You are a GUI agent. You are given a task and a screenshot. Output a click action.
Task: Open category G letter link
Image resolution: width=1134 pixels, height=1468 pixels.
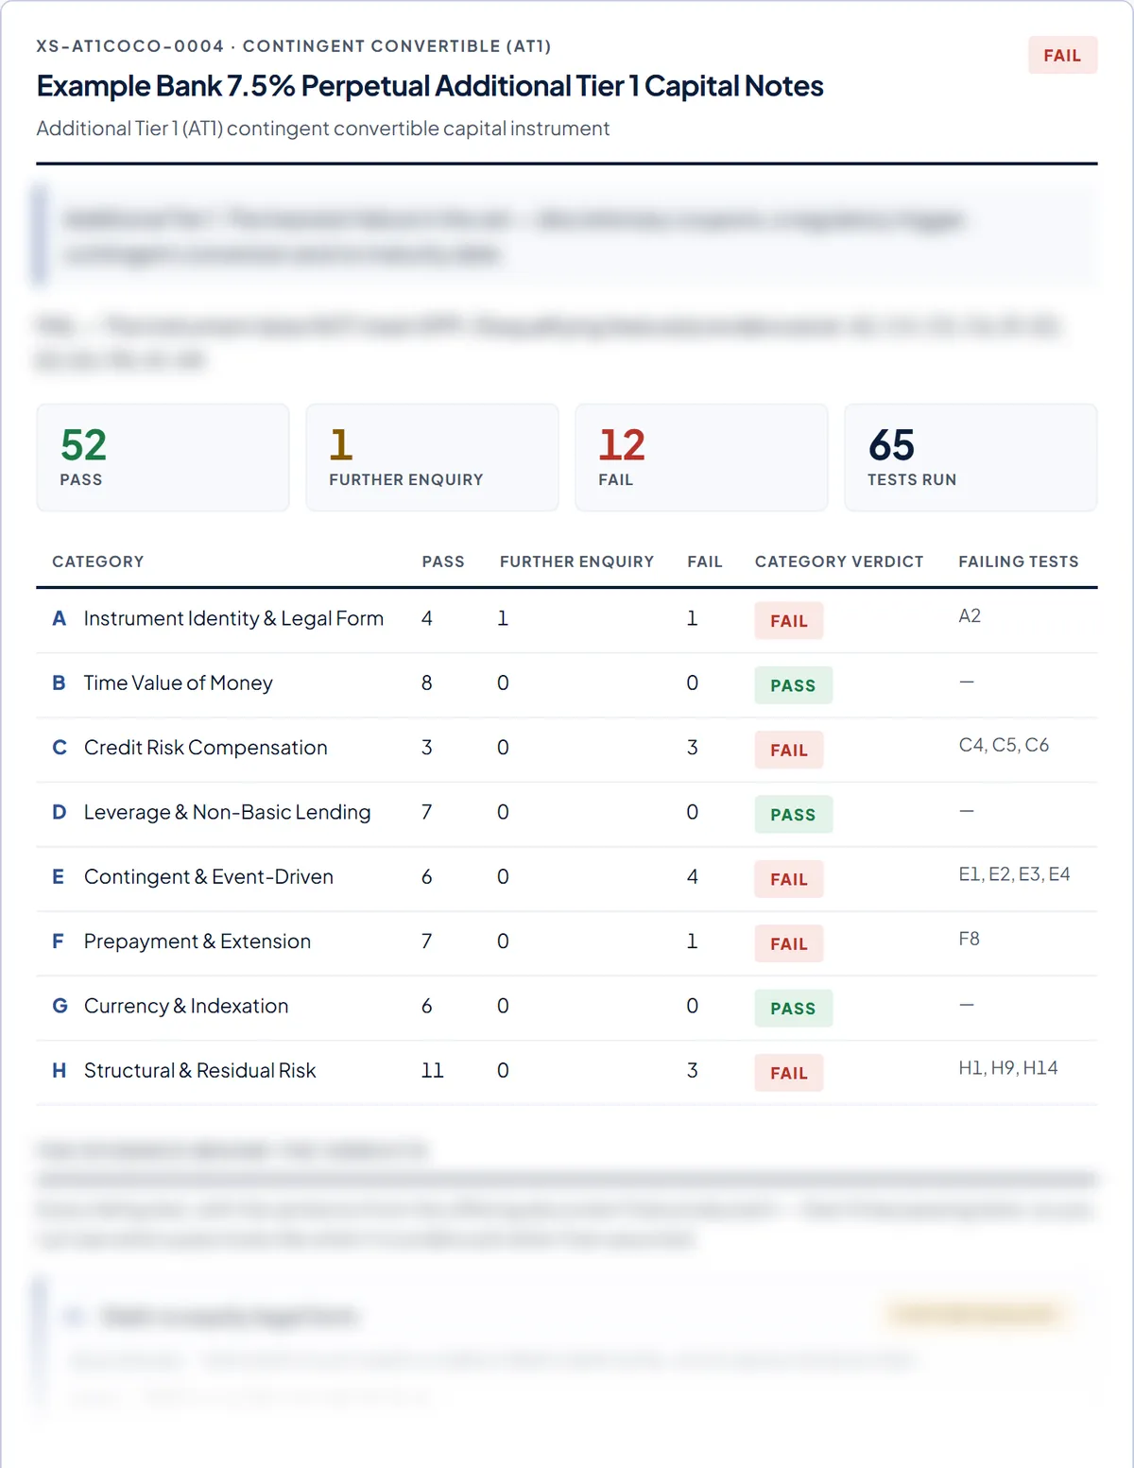click(60, 1006)
